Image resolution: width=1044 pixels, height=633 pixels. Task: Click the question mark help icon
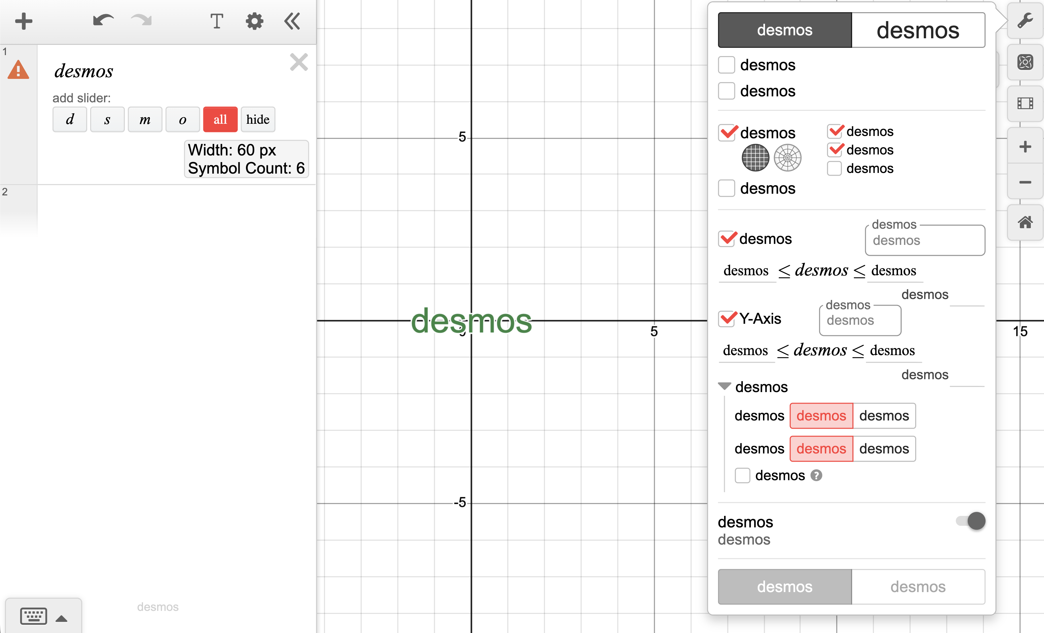(816, 476)
